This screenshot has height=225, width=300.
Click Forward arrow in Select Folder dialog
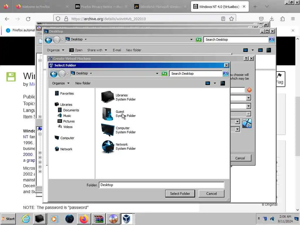pos(62,74)
